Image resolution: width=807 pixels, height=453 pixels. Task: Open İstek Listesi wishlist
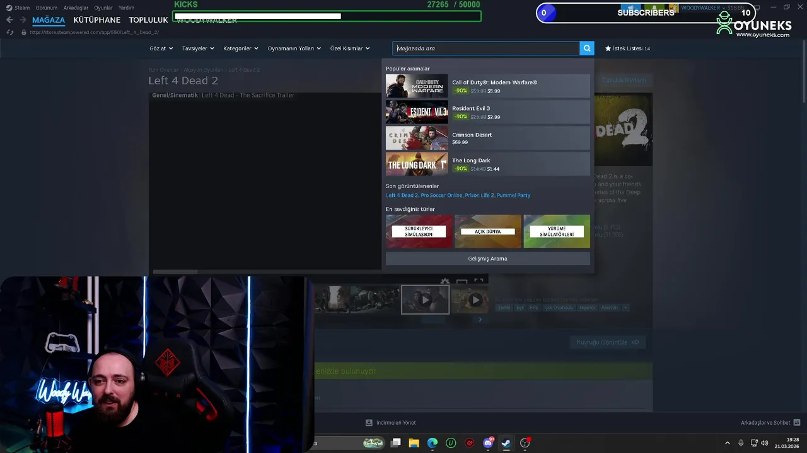[627, 48]
